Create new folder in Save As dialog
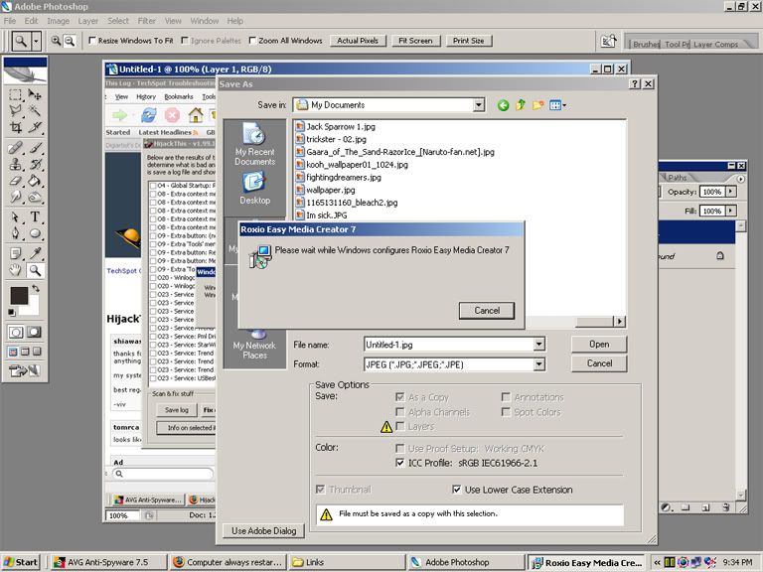The image size is (763, 572). tap(537, 105)
